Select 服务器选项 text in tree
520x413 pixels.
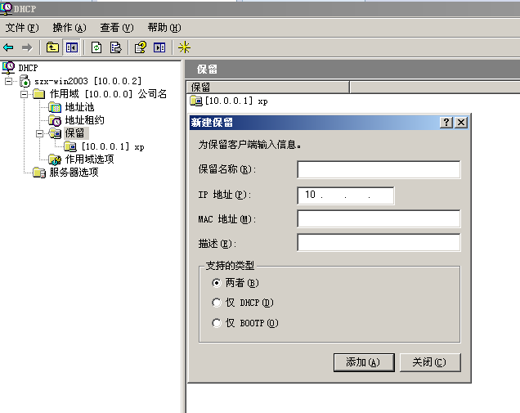[x=74, y=173]
